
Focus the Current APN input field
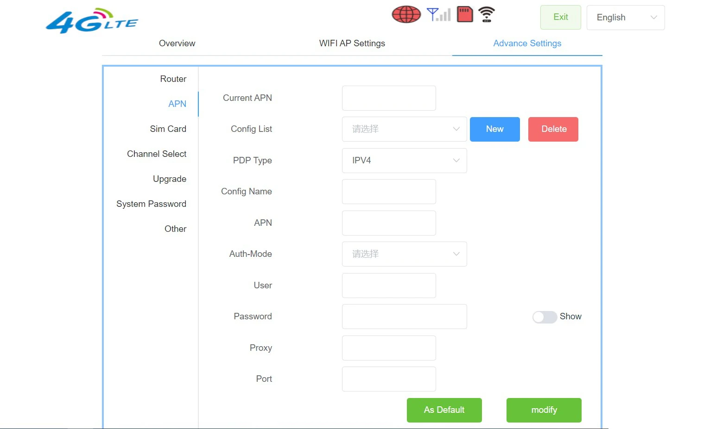389,98
